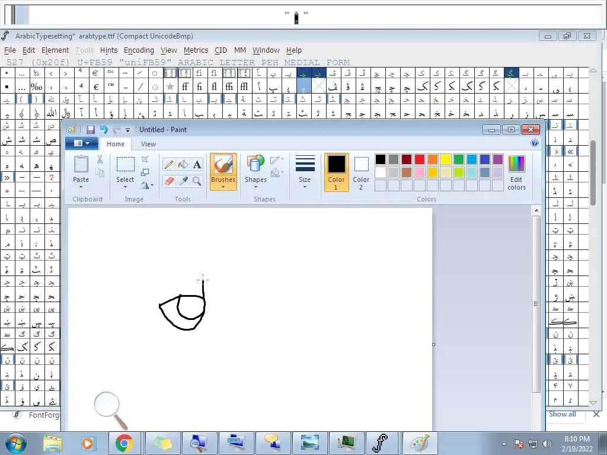Open Paint Help via the question mark icon
Image resolution: width=607 pixels, height=455 pixels.
(x=535, y=143)
